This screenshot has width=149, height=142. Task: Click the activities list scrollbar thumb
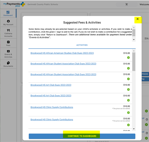(134, 62)
